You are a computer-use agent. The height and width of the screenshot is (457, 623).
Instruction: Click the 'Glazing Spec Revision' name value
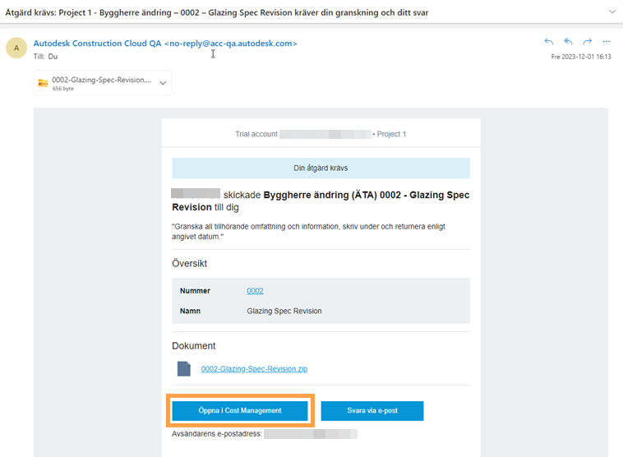(x=284, y=312)
